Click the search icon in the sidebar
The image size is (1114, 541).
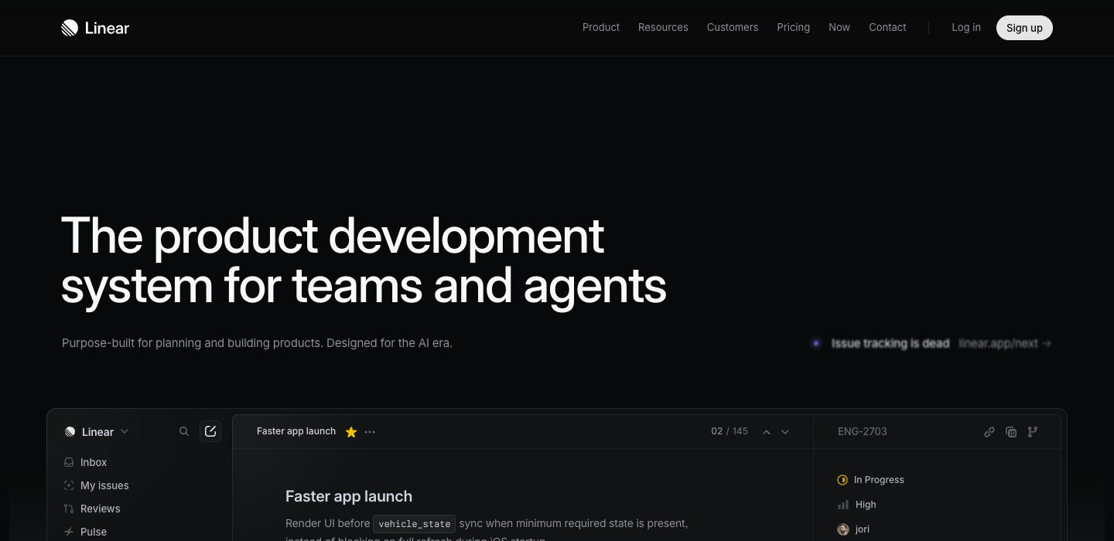pyautogui.click(x=184, y=431)
